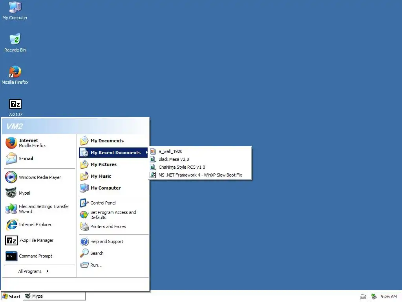Click the Firefox icon beside Internet
402x302 pixels.
pos(11,143)
